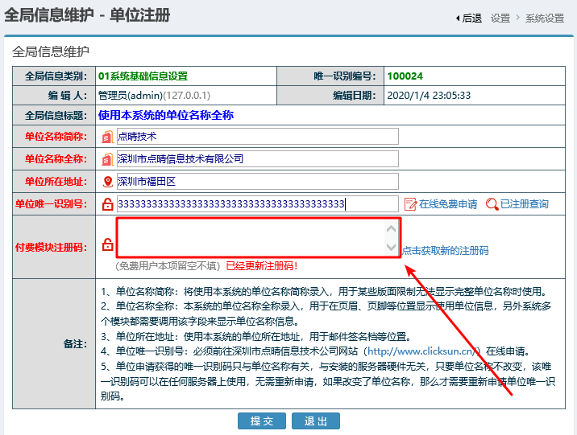The image size is (577, 435).
Task: Open the 点击获取新的注册码 link
Action: coord(445,251)
